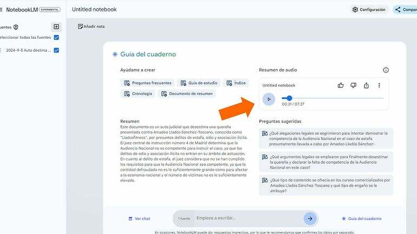Select suggested question about argumentos legales
Image resolution: width=417 pixels, height=234 pixels.
tap(326, 162)
